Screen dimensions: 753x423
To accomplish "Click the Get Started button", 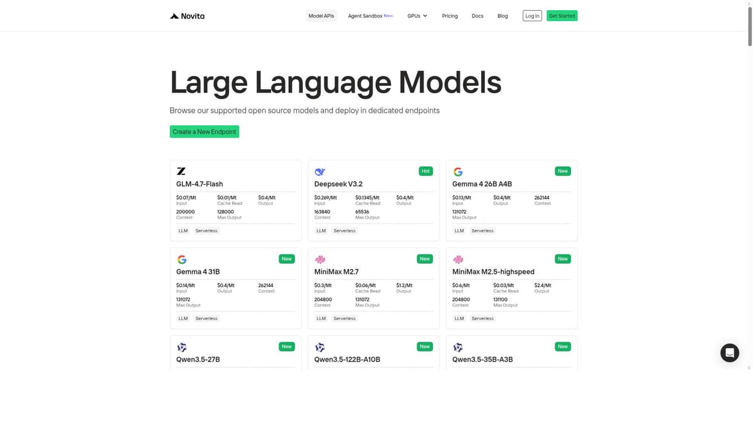I will click(562, 16).
